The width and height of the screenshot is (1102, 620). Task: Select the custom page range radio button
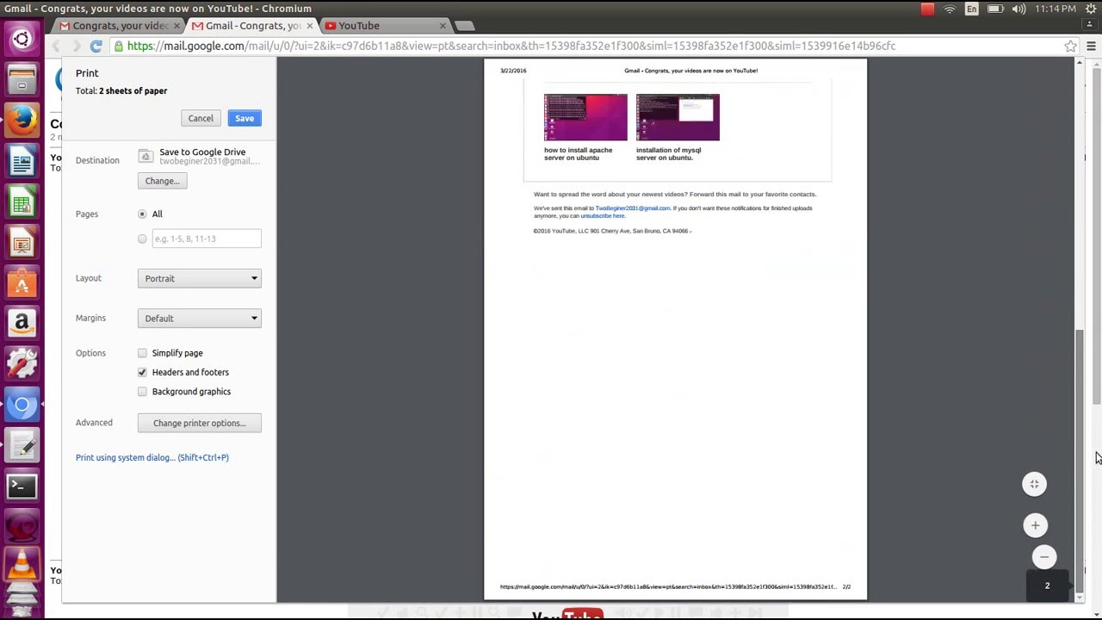click(x=142, y=239)
